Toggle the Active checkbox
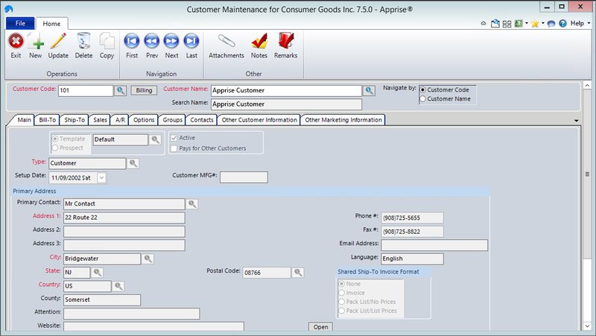This screenshot has width=596, height=336. click(x=174, y=138)
